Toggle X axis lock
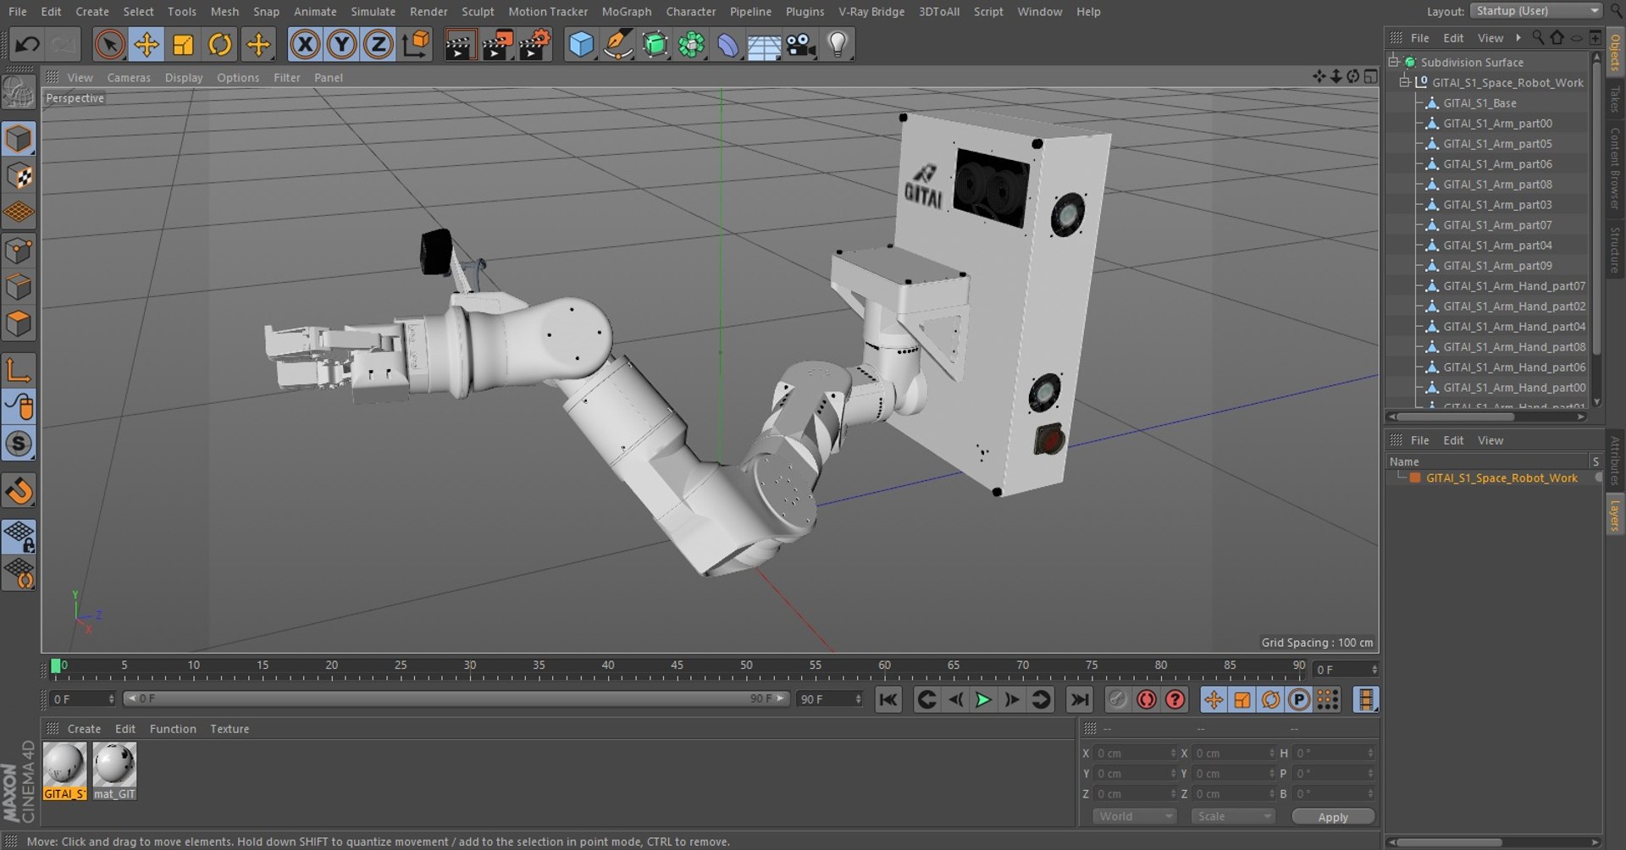This screenshot has height=850, width=1626. pyautogui.click(x=305, y=44)
